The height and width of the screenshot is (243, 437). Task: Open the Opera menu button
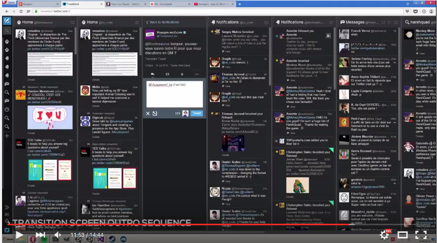point(9,3)
